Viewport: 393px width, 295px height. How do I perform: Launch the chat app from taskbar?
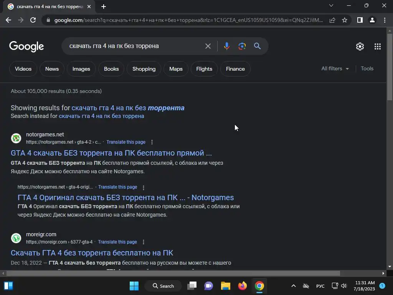(208, 286)
